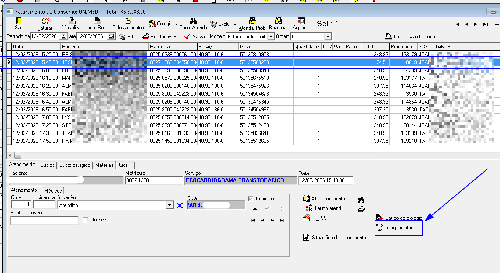This screenshot has height=273, width=500.
Task: Toggle the Corrigido checkbox
Action: tap(250, 199)
